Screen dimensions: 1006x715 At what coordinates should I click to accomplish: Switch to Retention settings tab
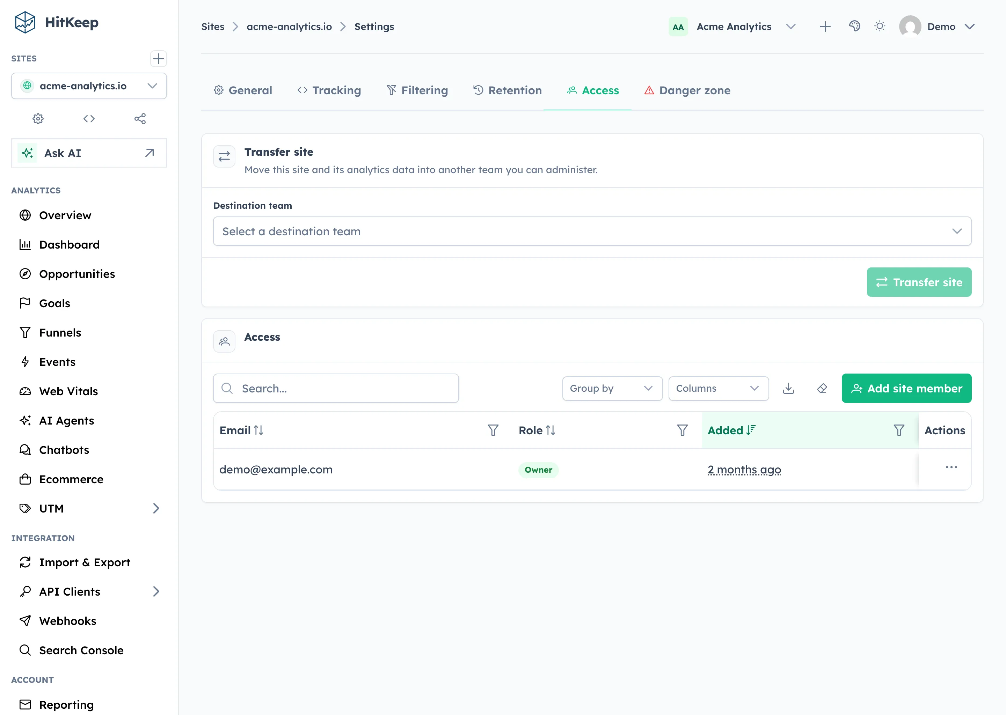(x=508, y=90)
